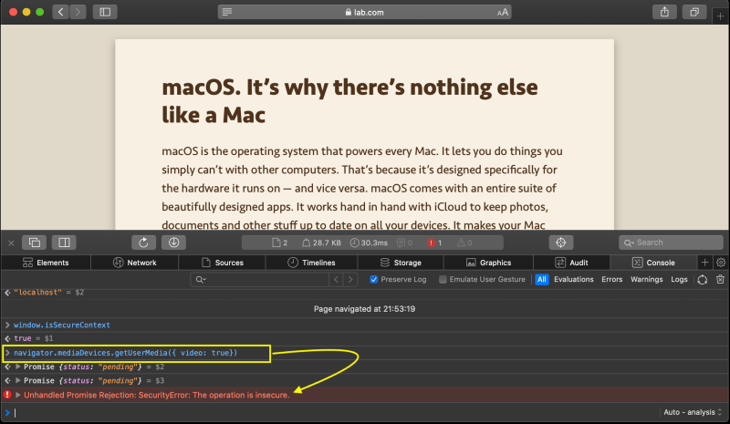Click the AA text size button

[503, 13]
